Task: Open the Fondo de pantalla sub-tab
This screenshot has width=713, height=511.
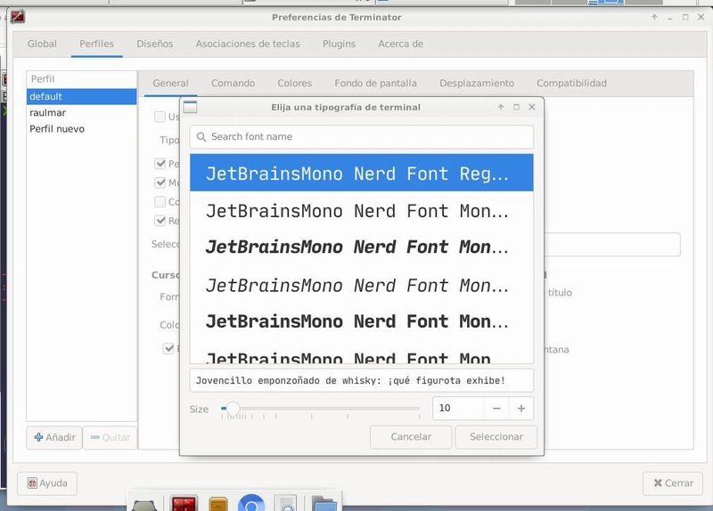Action: pyautogui.click(x=375, y=83)
